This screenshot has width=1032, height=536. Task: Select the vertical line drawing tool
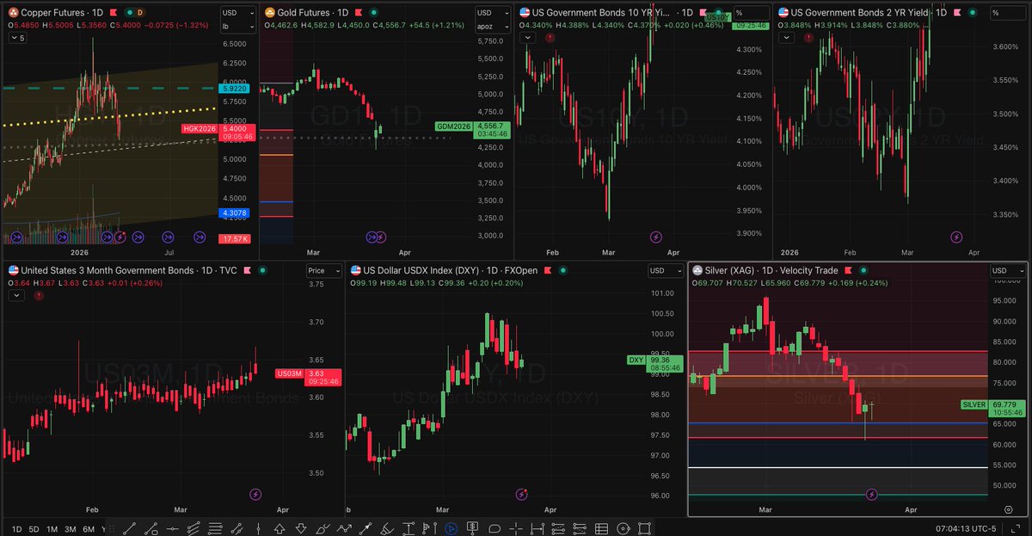coord(258,527)
